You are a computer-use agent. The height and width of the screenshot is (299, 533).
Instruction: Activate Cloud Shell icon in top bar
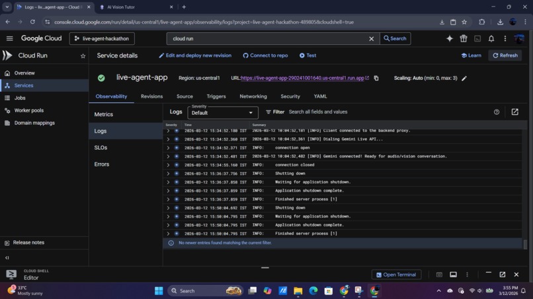(x=477, y=39)
